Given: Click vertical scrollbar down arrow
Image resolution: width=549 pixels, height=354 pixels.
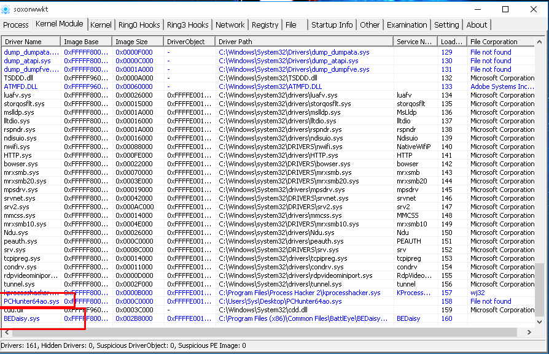Looking at the screenshot, I should 539,322.
